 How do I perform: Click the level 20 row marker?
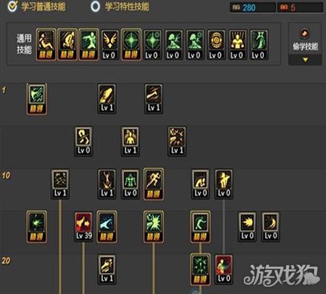6,261
